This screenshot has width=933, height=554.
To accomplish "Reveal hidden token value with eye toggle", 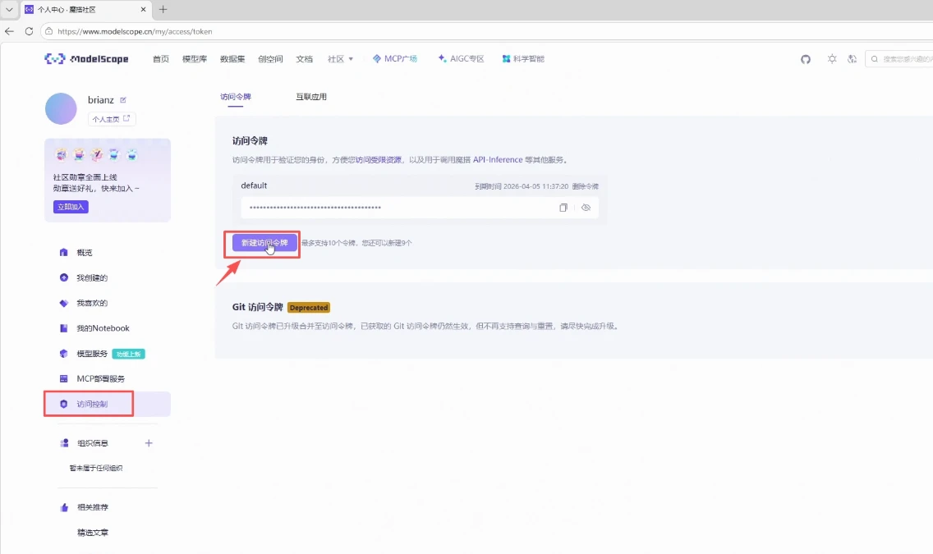I will [586, 207].
